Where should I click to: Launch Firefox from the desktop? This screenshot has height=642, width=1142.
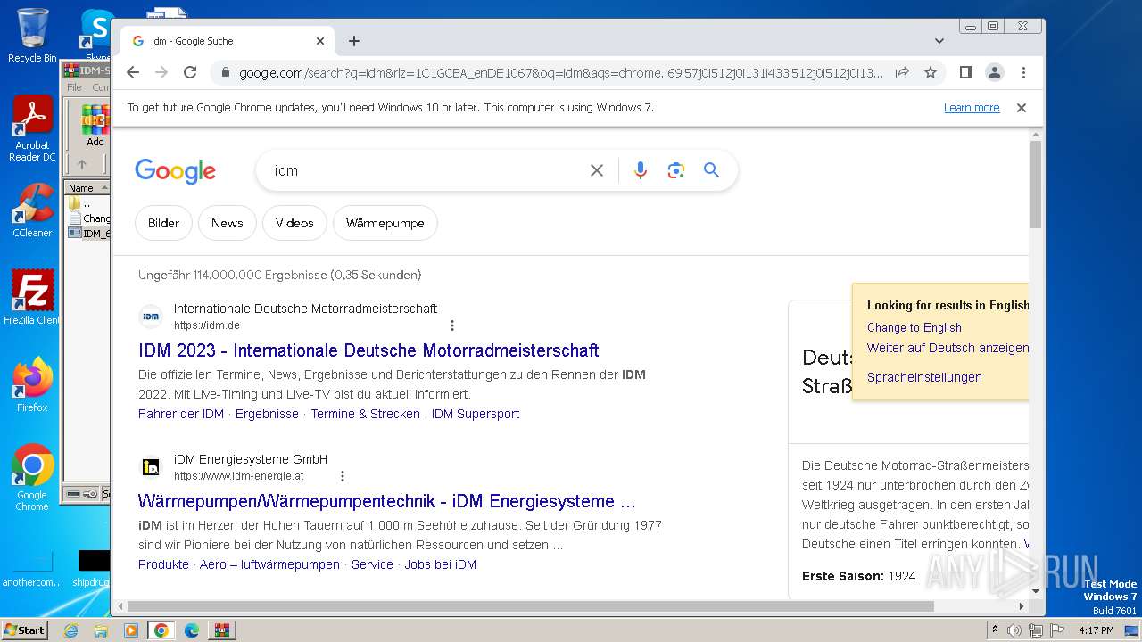click(x=31, y=384)
